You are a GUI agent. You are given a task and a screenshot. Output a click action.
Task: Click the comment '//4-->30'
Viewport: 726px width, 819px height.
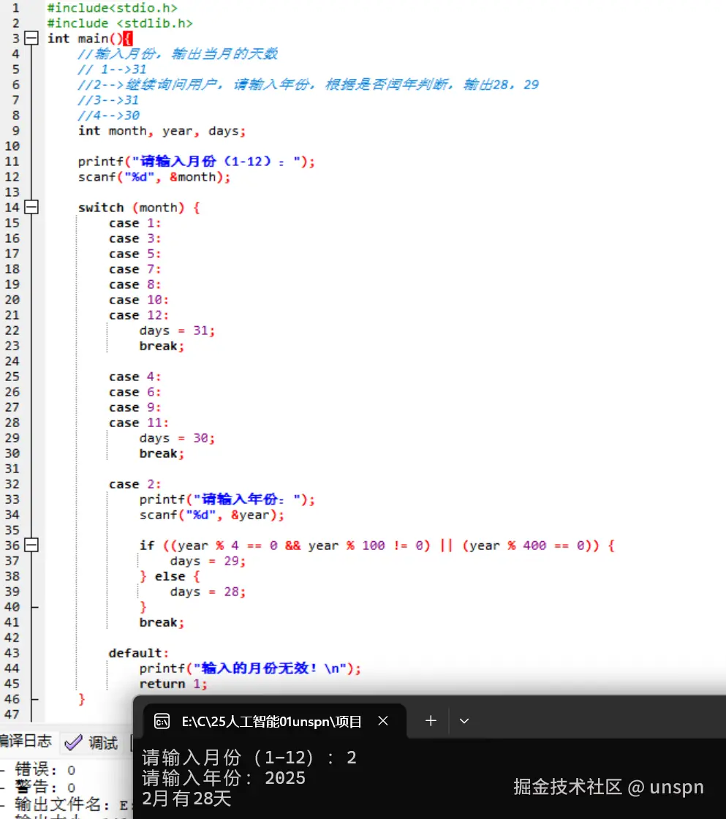point(109,116)
